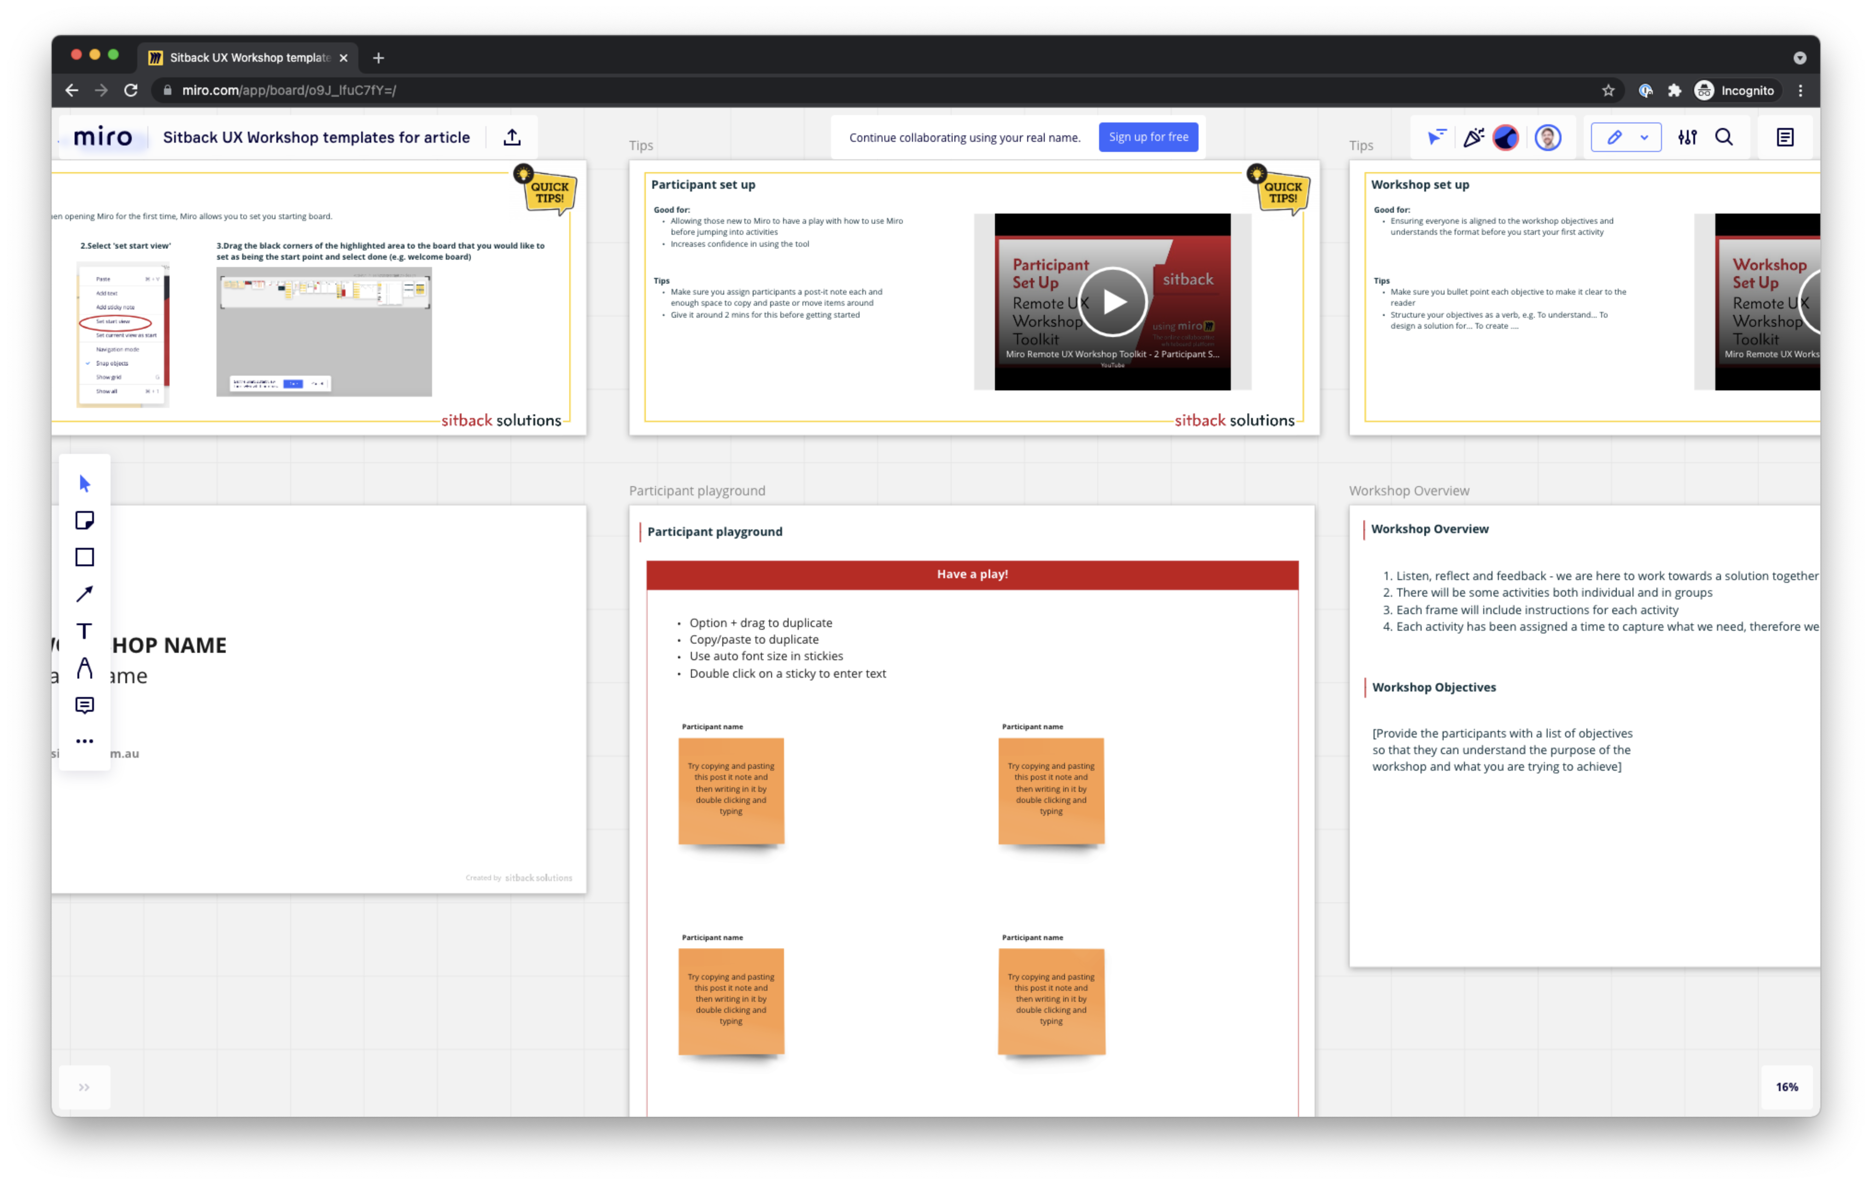Select the sticky note tool

85,520
